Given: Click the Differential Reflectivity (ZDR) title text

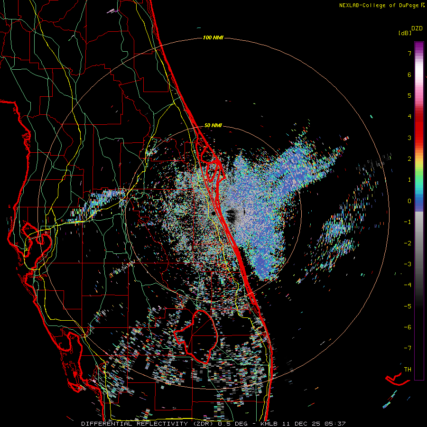Looking at the screenshot, I should click(x=148, y=424).
